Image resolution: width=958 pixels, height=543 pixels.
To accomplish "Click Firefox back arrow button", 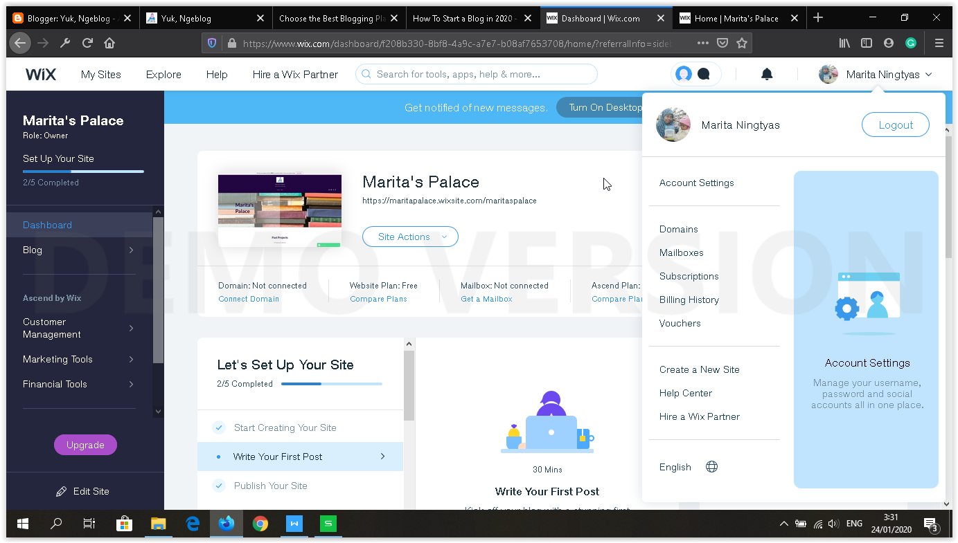I will coord(20,43).
